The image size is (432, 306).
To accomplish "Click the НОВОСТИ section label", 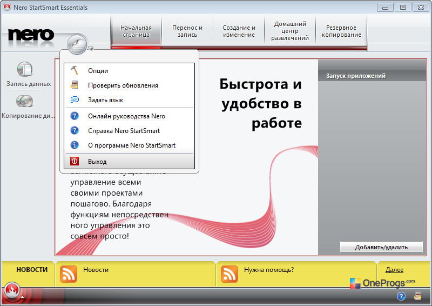I will point(32,270).
